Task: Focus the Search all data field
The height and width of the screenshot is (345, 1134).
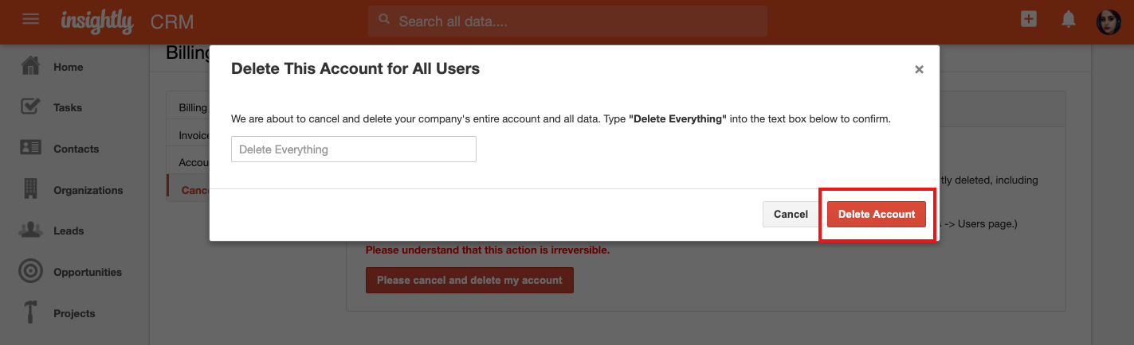Action: [567, 21]
